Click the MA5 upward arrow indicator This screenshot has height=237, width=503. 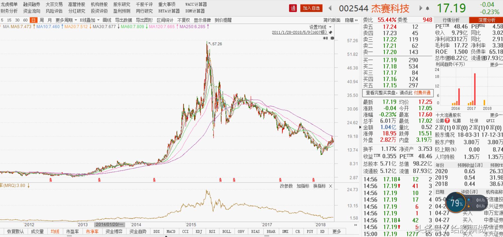pyautogui.click(x=34, y=27)
